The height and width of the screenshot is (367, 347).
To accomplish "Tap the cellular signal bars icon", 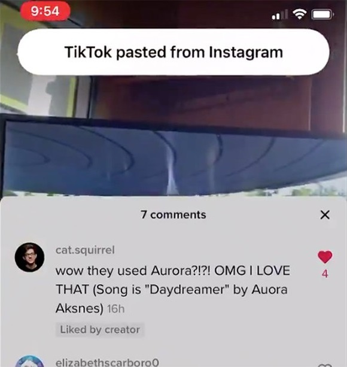I will pyautogui.click(x=279, y=15).
